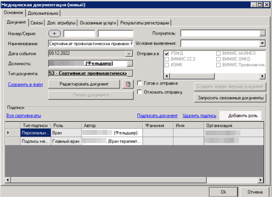Image resolution: width=272 pixels, height=197 pixels.
Task: Click the Врач role cell
Action: click(66, 133)
